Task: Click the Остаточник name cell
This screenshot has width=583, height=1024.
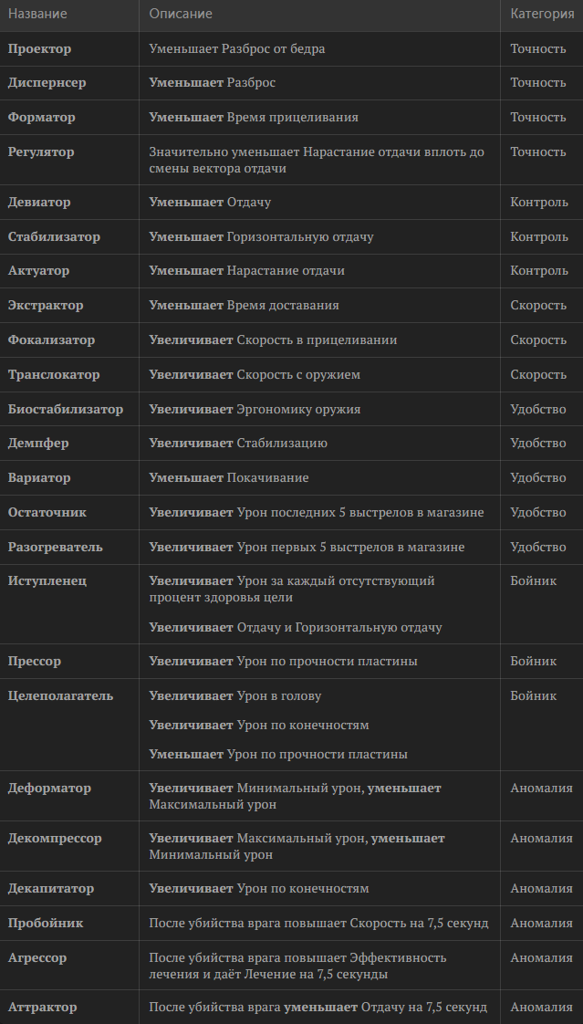Action: click(47, 513)
